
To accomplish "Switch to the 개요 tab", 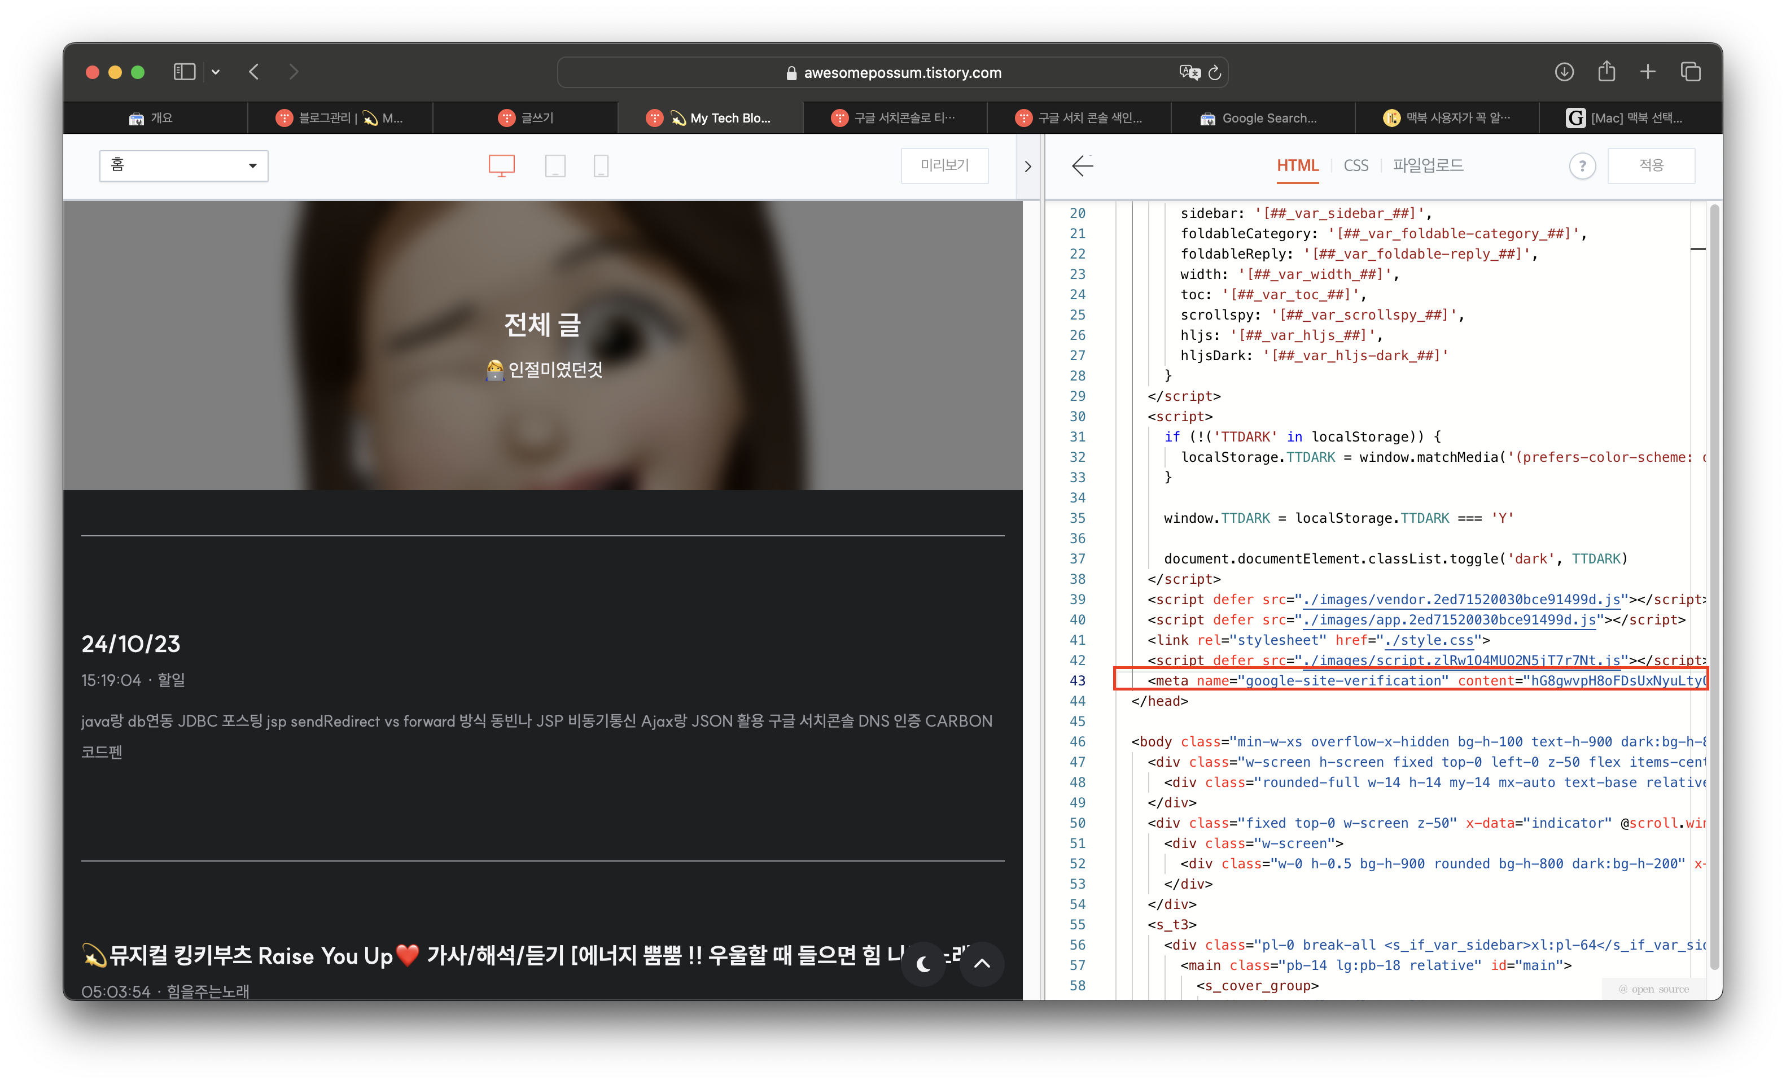I will [155, 117].
